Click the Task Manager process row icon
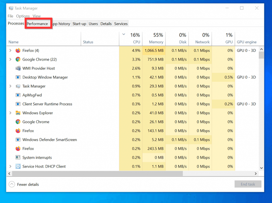272x203 pixels. tap(18, 86)
